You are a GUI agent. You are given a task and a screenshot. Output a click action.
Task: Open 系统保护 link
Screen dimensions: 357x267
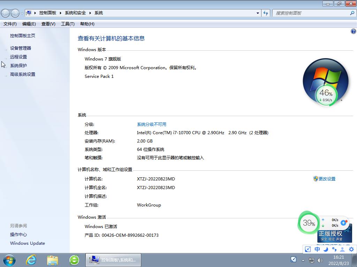(x=18, y=66)
